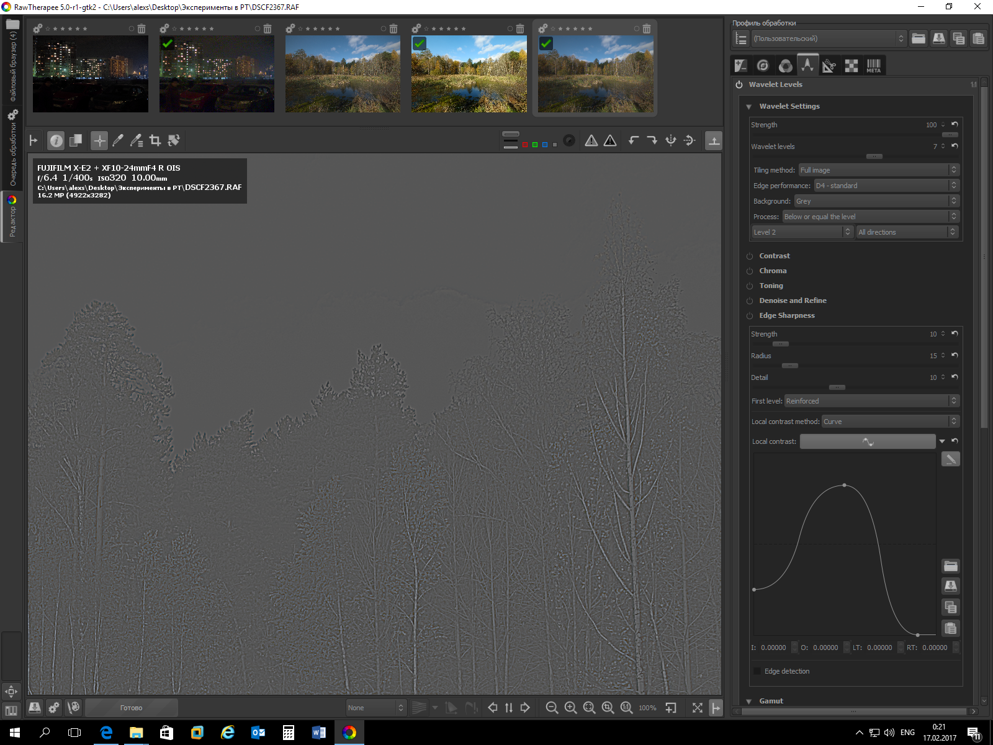Viewport: 993px width, 745px height.
Task: Open the Color tools tab
Action: point(785,65)
